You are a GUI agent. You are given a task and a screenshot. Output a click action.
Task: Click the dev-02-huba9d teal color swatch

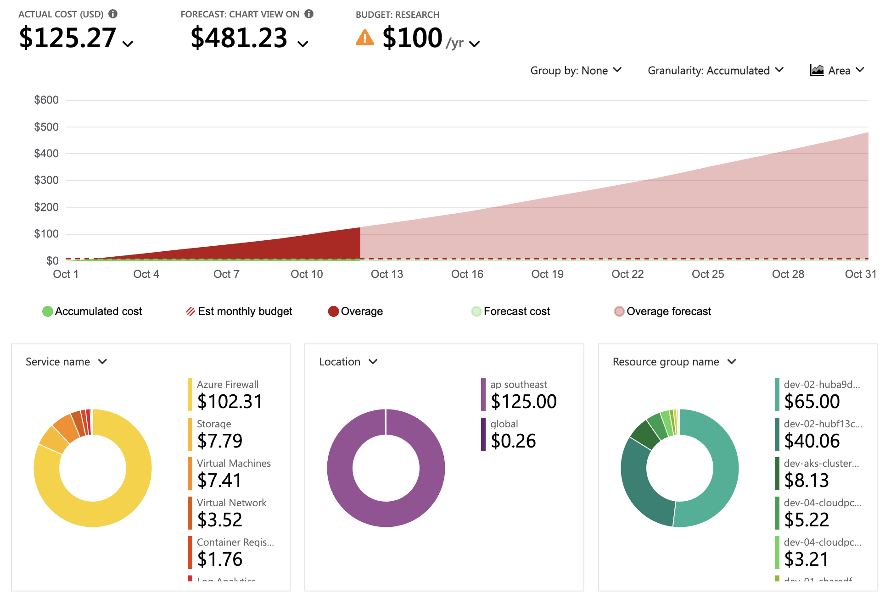777,395
